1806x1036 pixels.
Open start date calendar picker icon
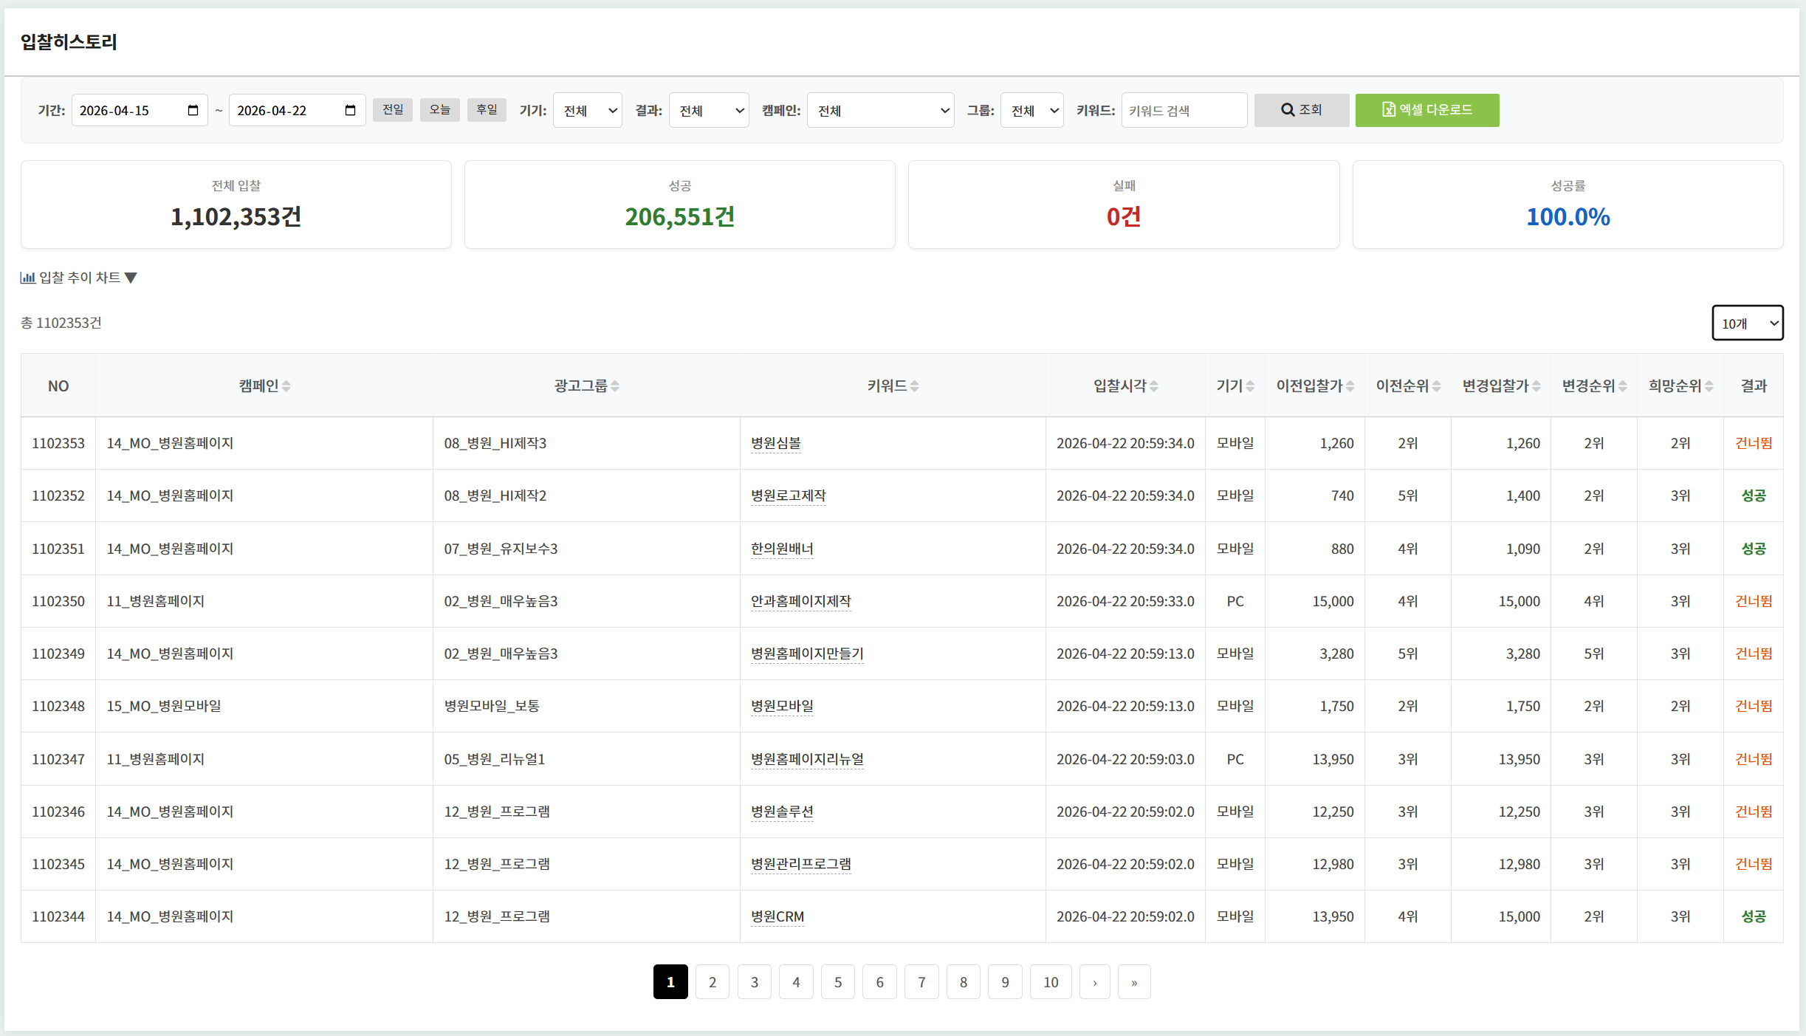[x=193, y=111]
